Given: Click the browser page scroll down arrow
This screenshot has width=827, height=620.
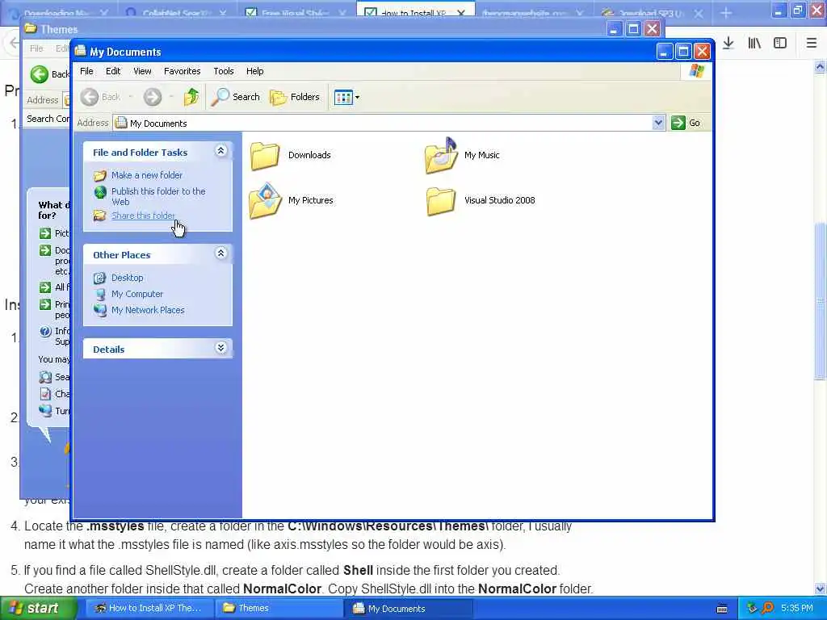Looking at the screenshot, I should [x=821, y=589].
